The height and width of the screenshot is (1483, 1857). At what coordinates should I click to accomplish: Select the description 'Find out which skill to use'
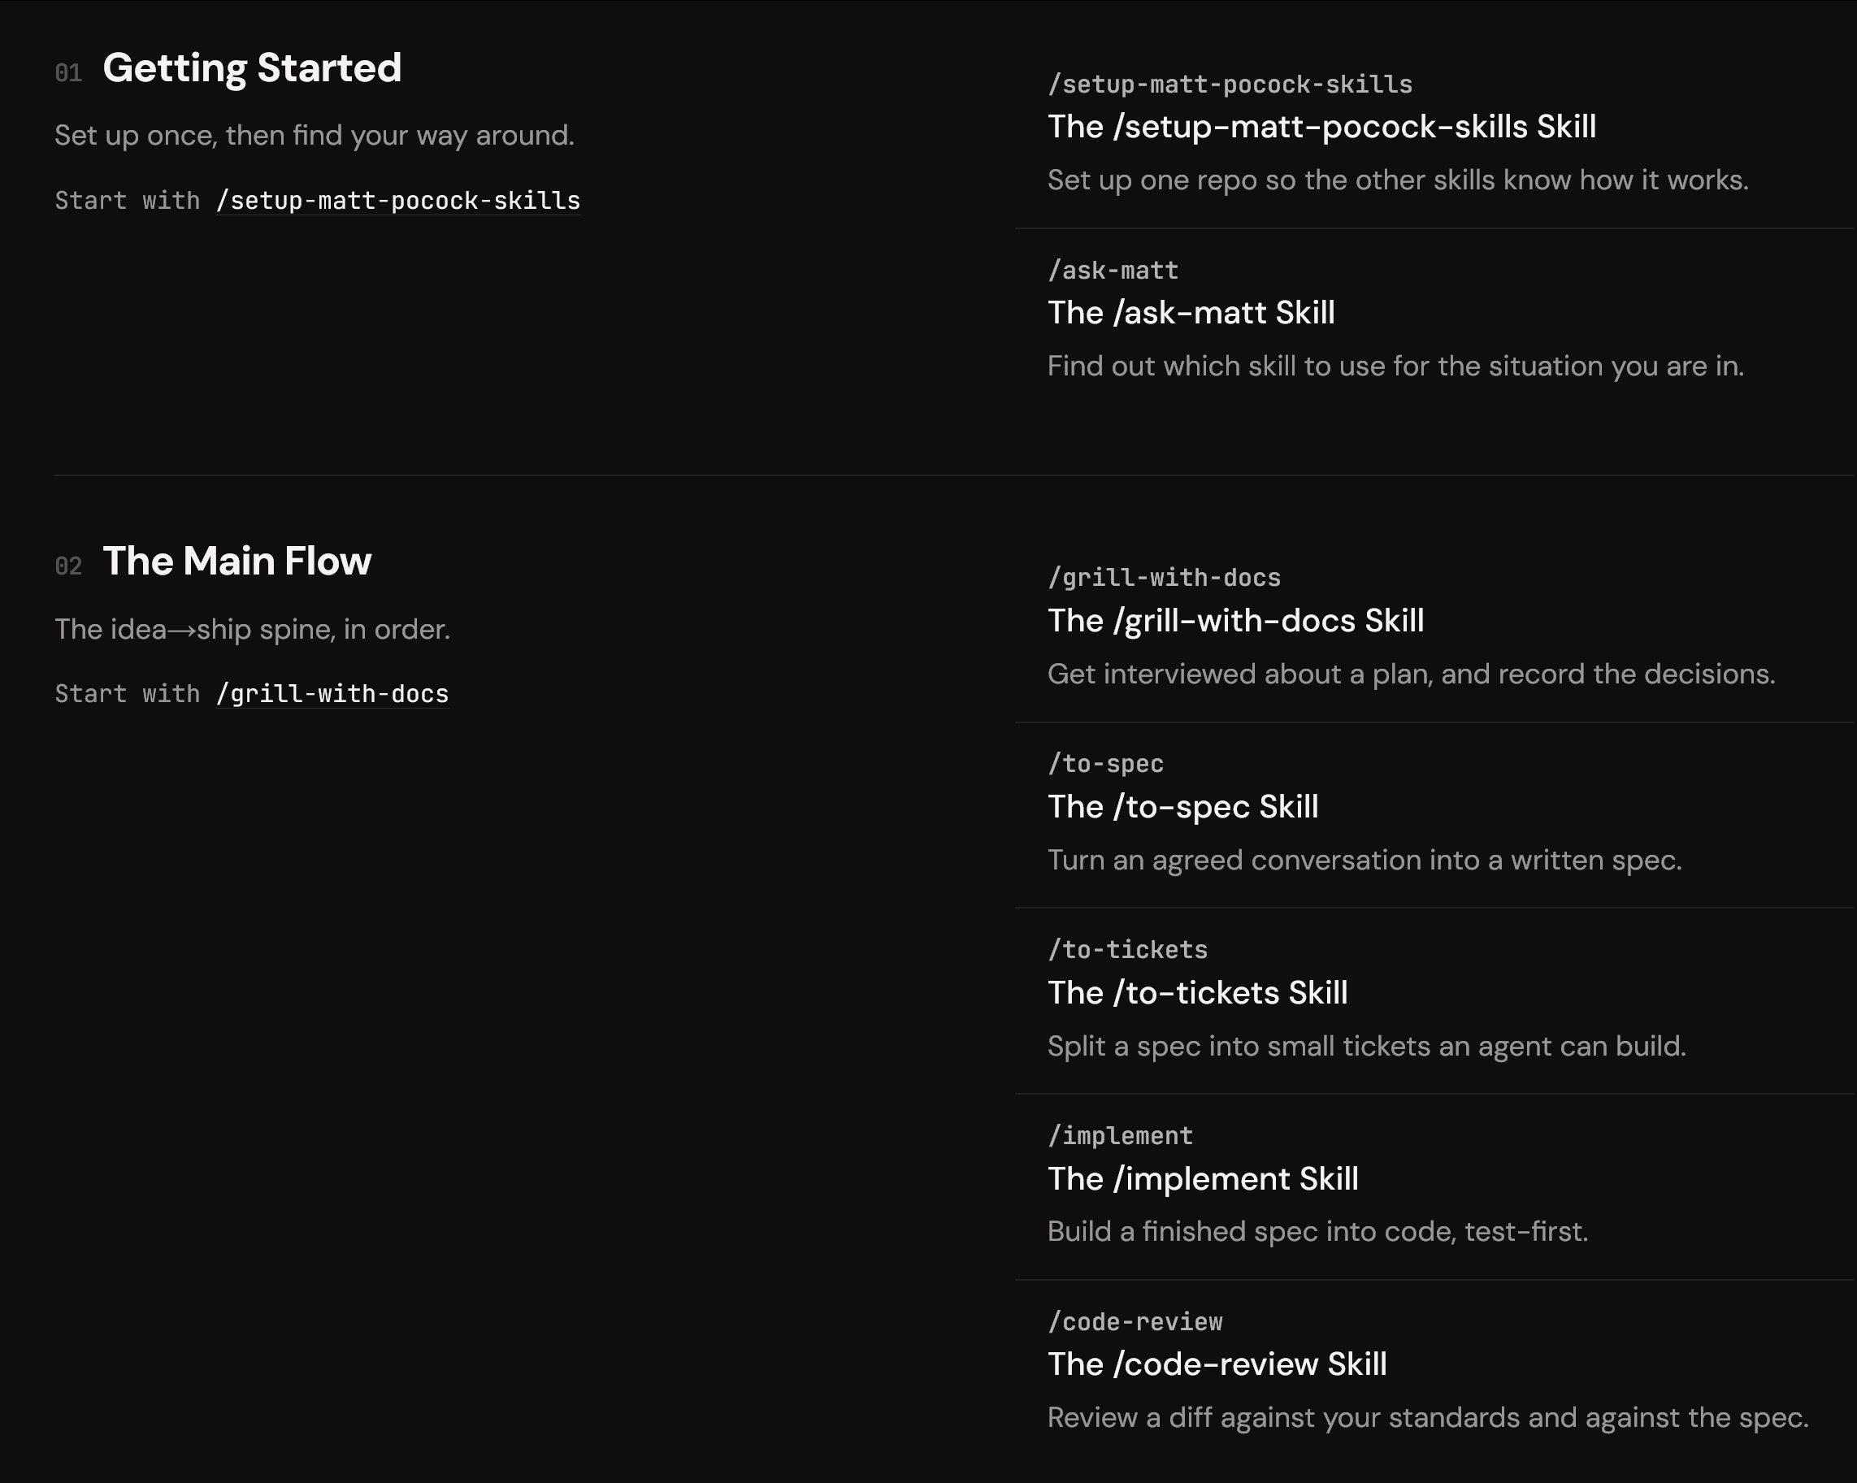pos(1395,366)
